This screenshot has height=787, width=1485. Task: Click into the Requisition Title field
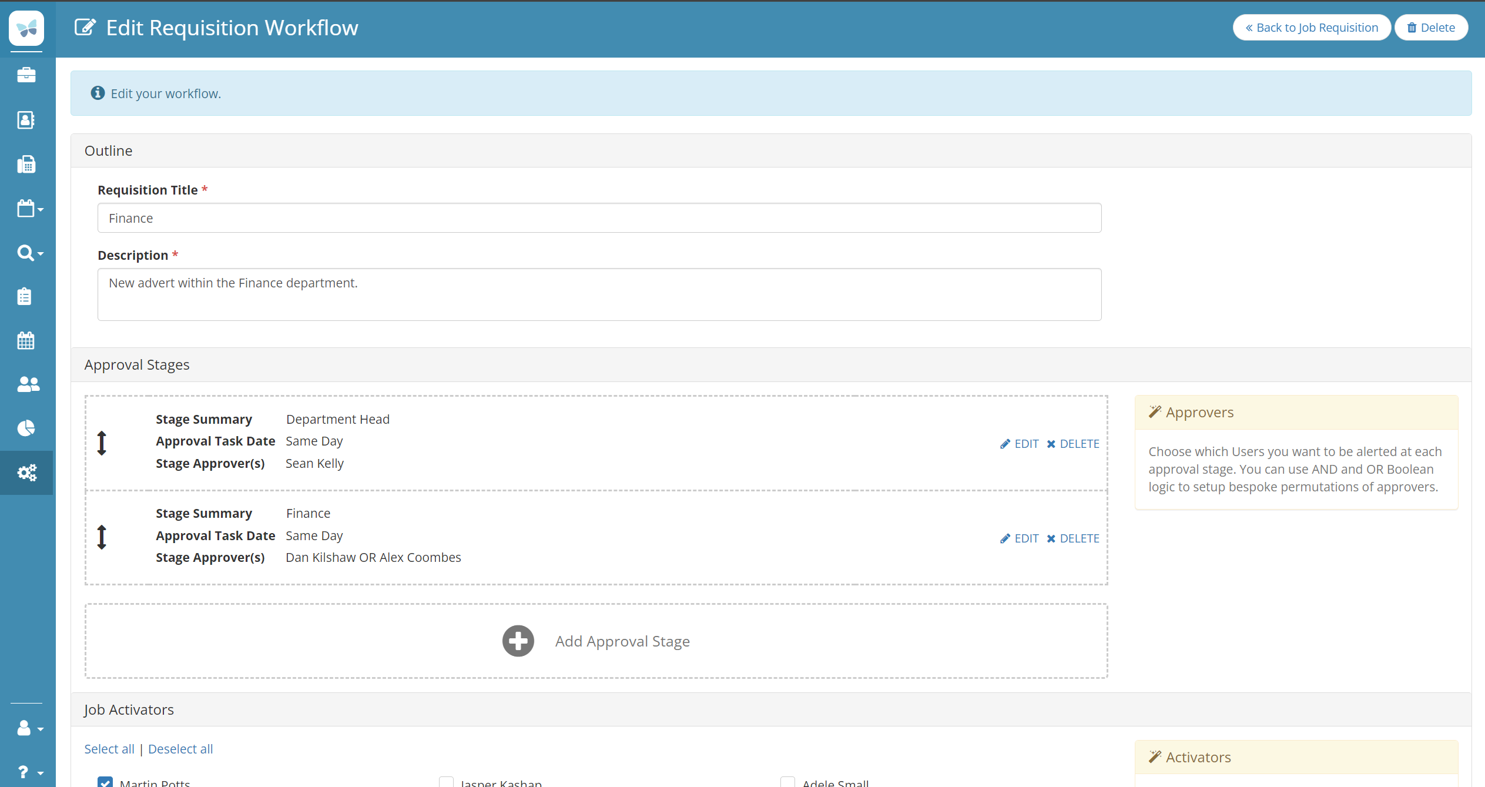pos(599,218)
